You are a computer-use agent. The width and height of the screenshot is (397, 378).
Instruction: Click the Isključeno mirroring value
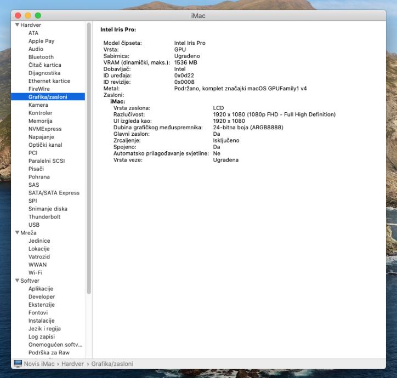226,140
